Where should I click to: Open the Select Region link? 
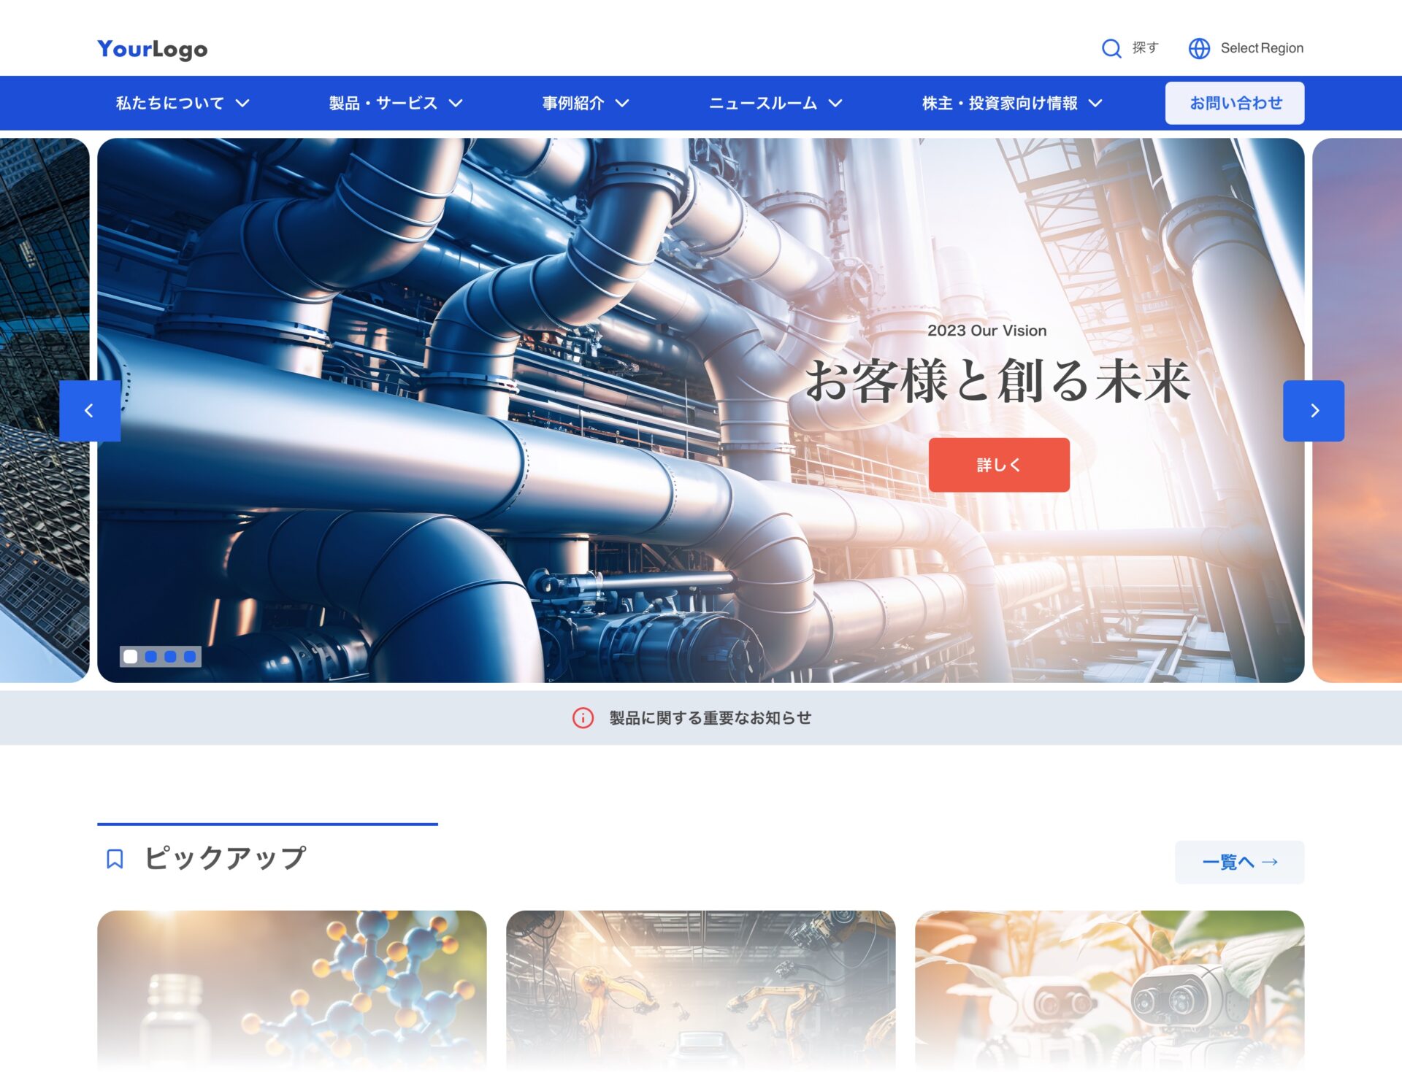tap(1262, 48)
